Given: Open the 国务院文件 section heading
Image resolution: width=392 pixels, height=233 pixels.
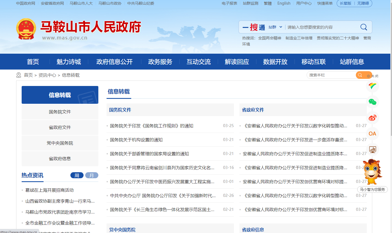Looking at the screenshot, I should pyautogui.click(x=120, y=110).
